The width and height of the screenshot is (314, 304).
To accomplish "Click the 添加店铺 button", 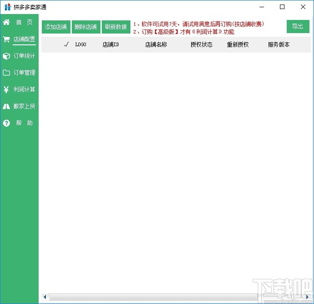I will point(56,27).
